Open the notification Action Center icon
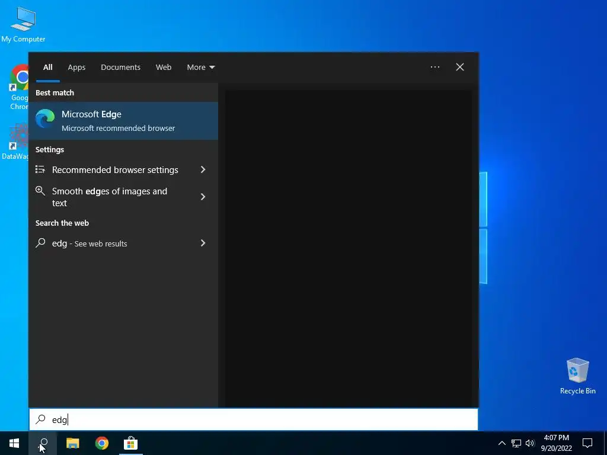Screen dimensions: 607x455 click(587, 443)
